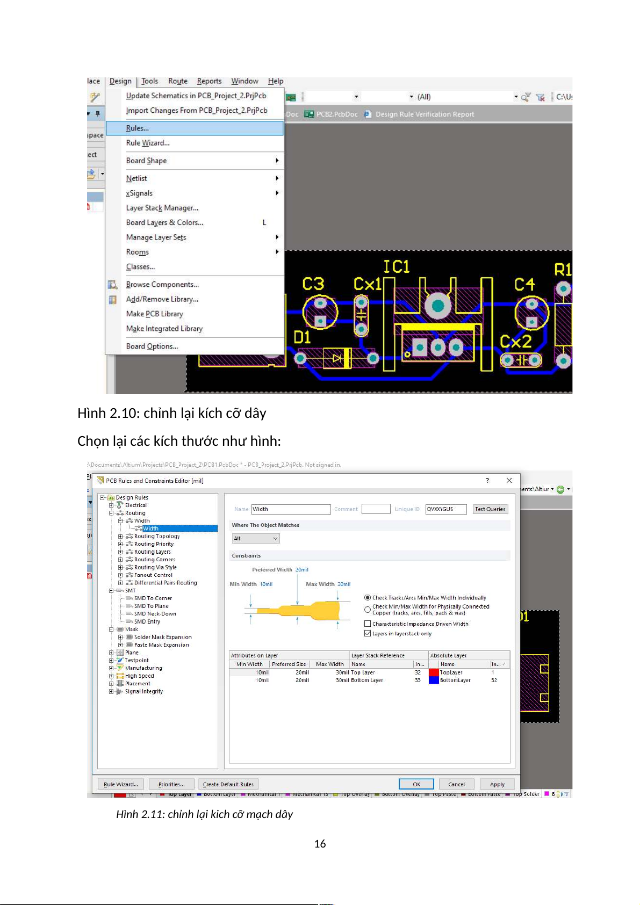Viewport: 640px width, 905px height.
Task: Expand the Solder Mask Expansion node
Action: point(120,638)
